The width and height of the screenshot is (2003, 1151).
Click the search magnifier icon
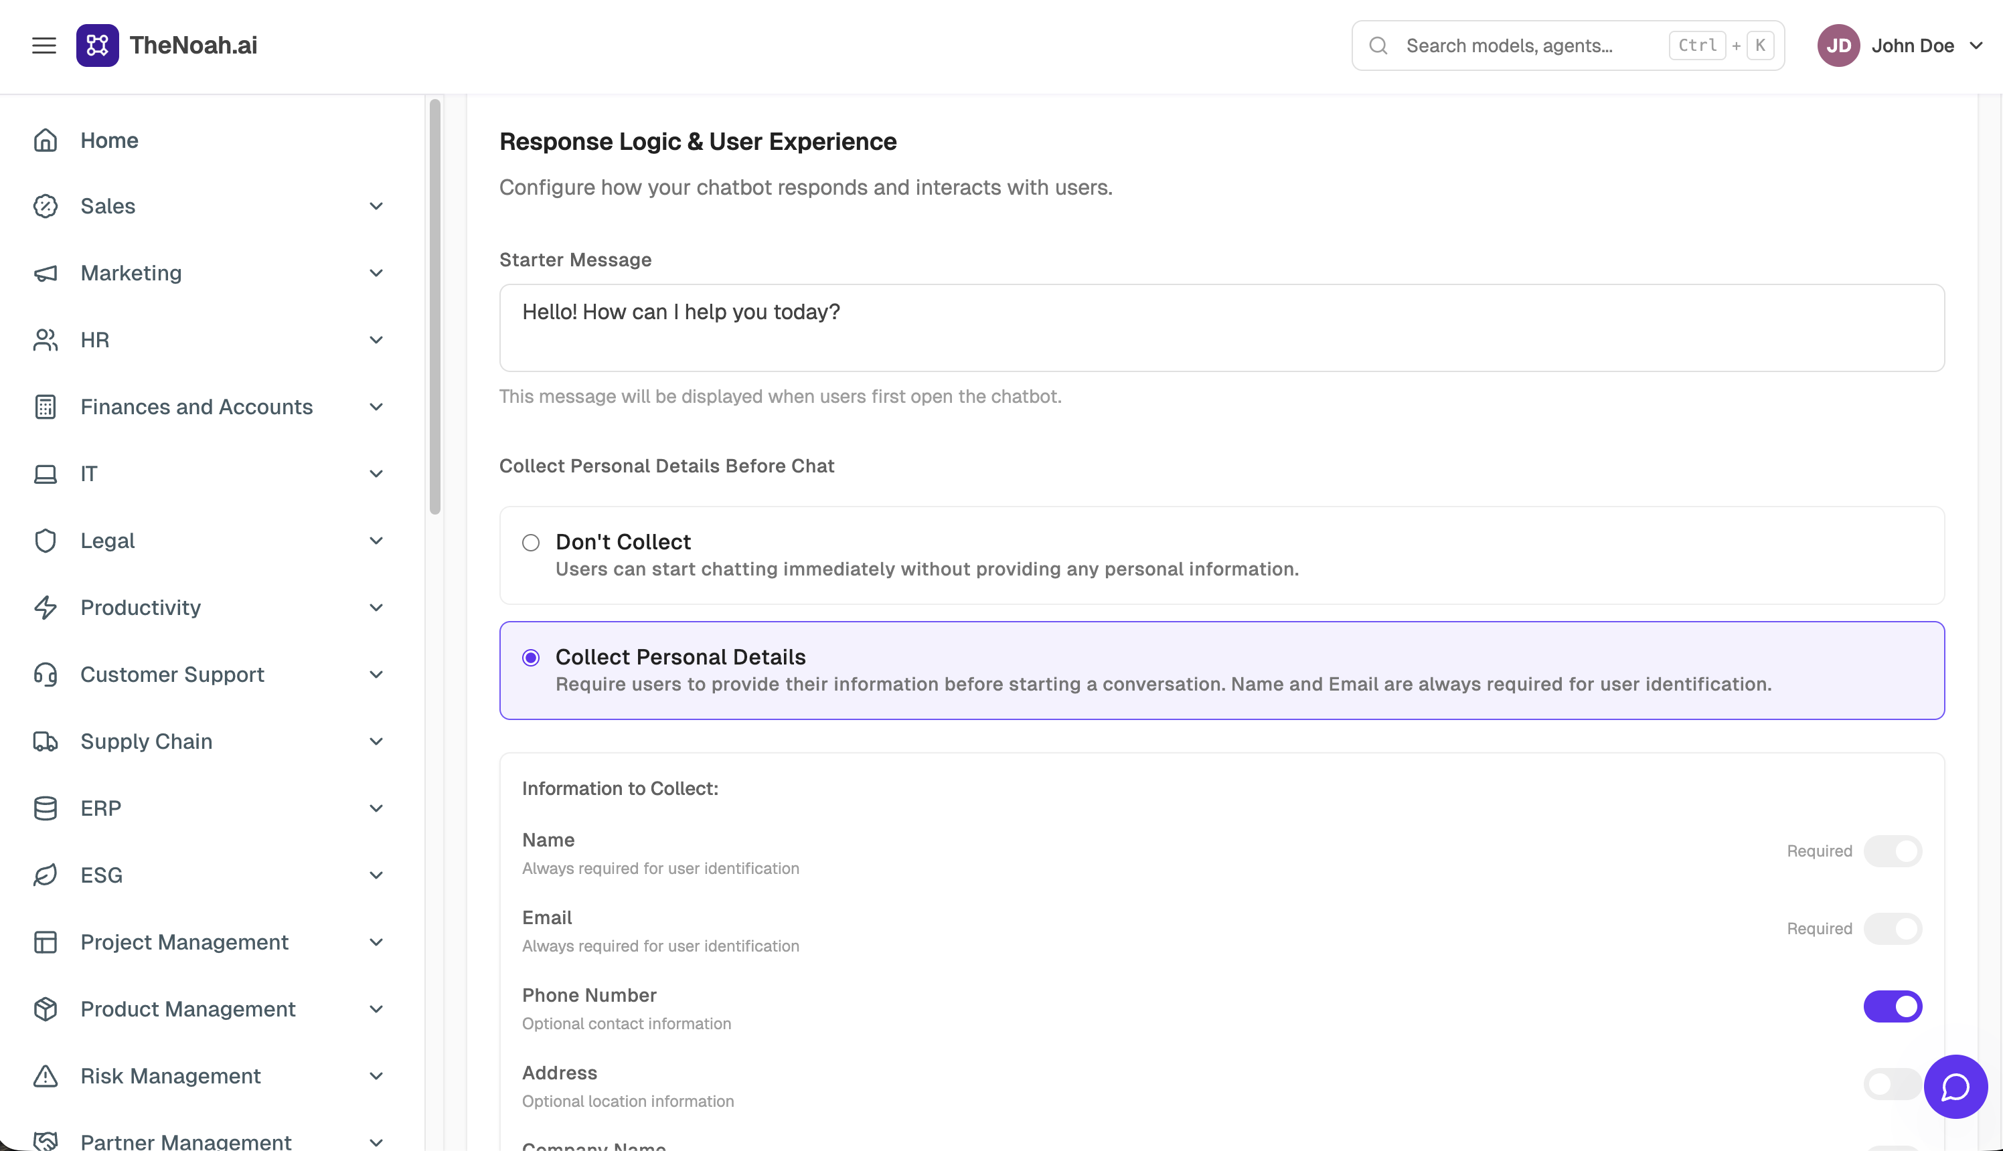[x=1378, y=46]
